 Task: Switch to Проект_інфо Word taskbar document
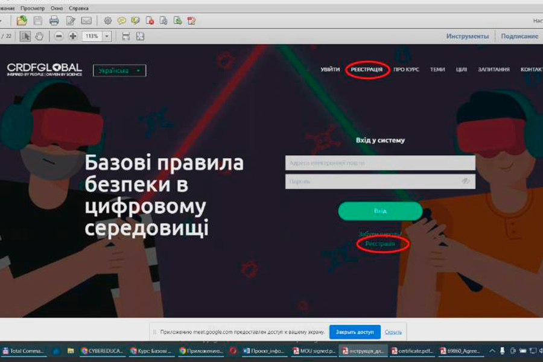pos(264,351)
